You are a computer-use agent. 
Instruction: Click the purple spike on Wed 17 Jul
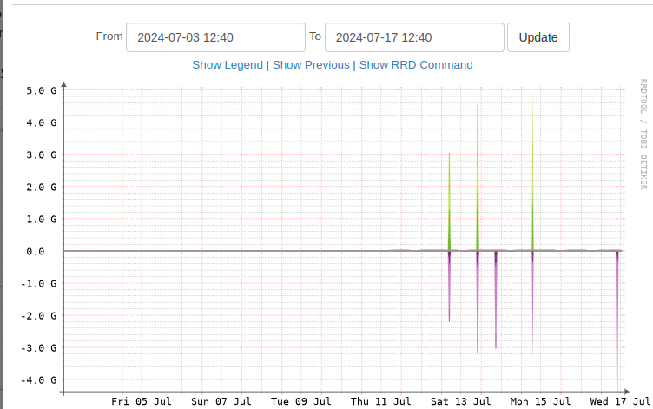tap(617, 320)
